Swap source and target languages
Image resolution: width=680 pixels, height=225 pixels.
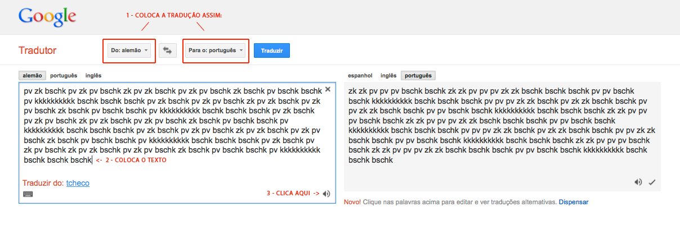coord(167,50)
